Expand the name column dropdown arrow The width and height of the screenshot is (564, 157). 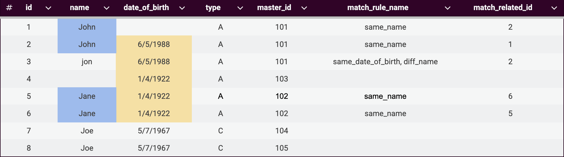(x=107, y=8)
